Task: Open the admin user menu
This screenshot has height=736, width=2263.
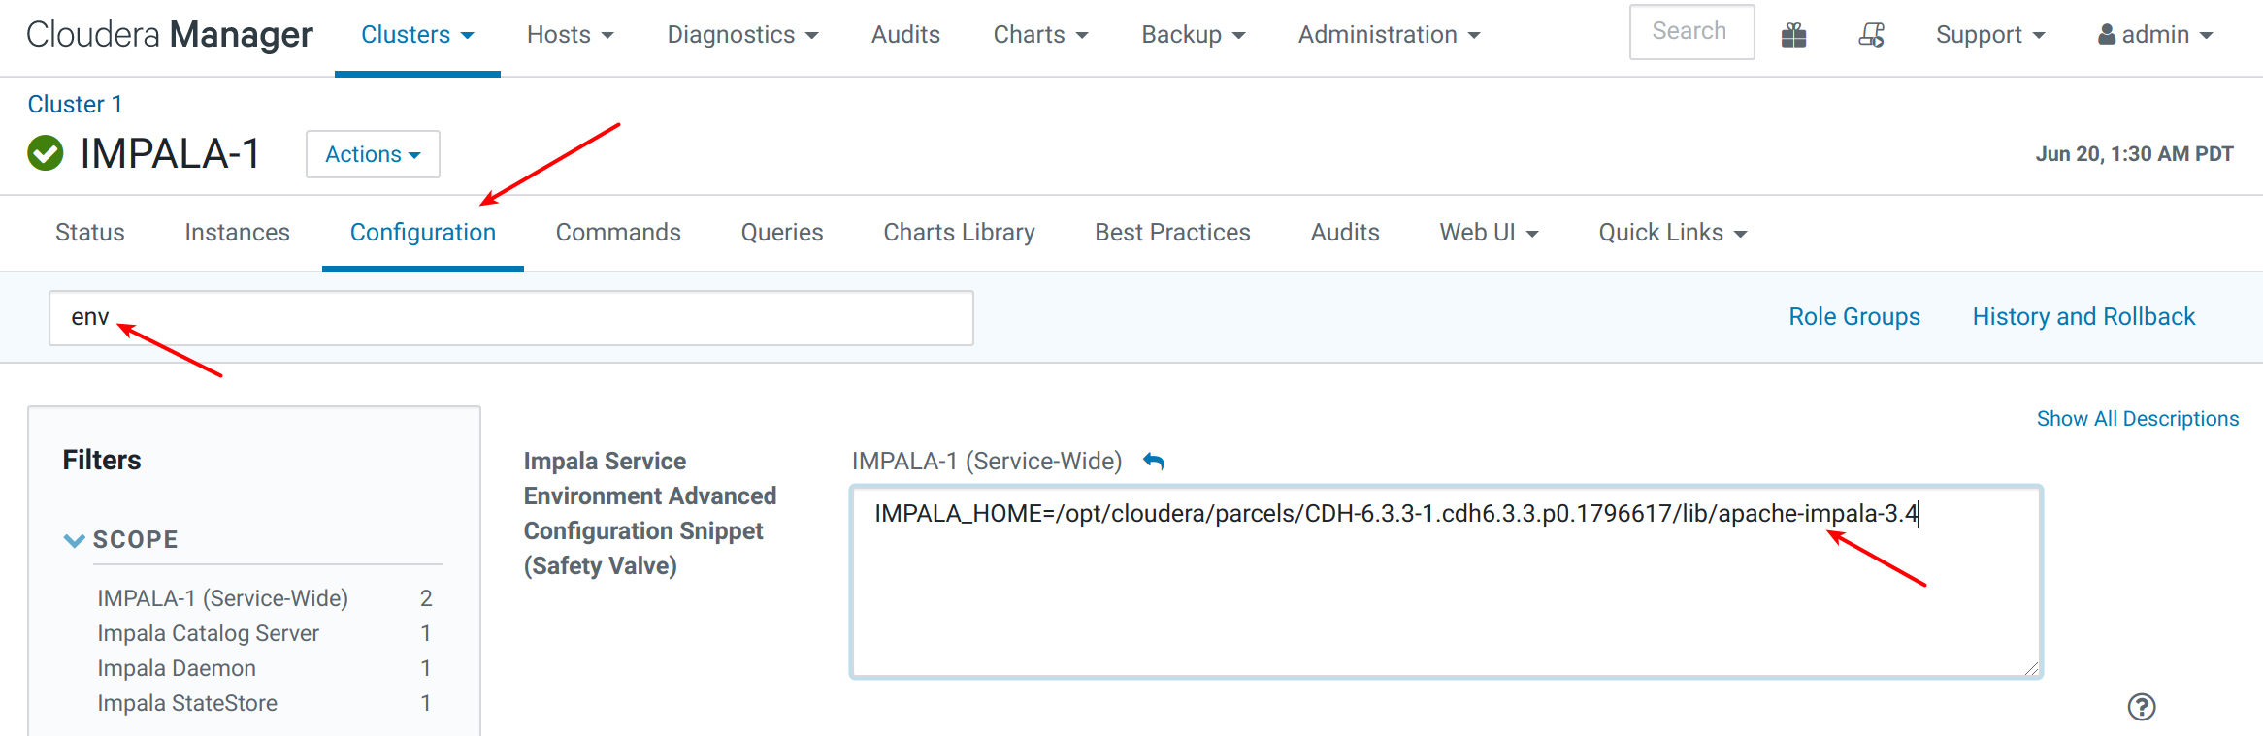Action: [2154, 35]
